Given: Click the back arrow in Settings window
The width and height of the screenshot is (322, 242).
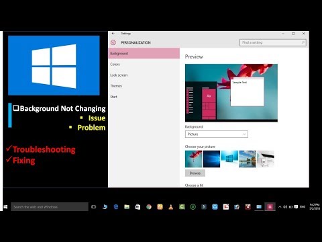Looking at the screenshot, I should click(x=113, y=34).
